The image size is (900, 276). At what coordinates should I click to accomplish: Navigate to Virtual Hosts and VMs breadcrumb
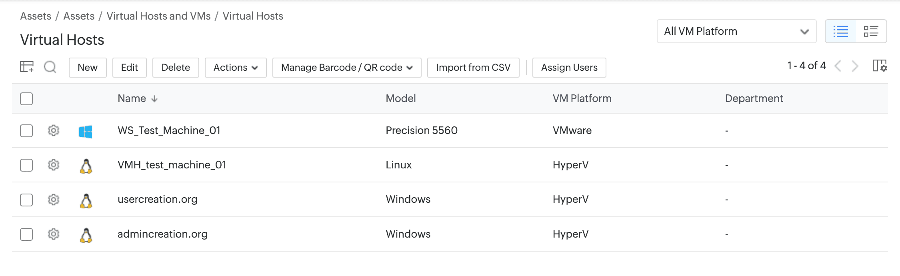[158, 16]
